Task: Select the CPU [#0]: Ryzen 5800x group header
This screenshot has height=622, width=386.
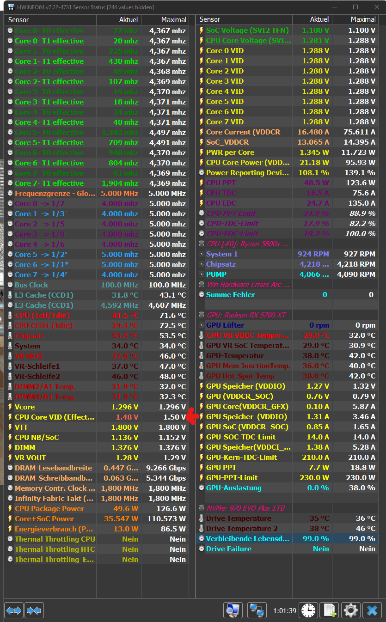Action: (287, 244)
